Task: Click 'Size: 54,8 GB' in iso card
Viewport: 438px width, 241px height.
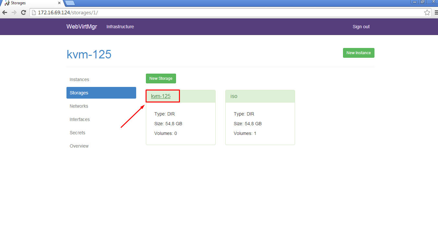Action: [248, 124]
